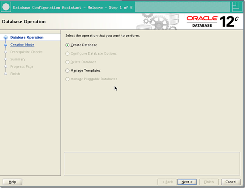Open the Help button

tap(12, 182)
